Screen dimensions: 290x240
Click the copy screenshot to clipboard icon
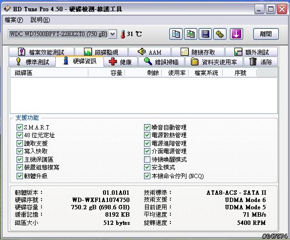point(190,34)
